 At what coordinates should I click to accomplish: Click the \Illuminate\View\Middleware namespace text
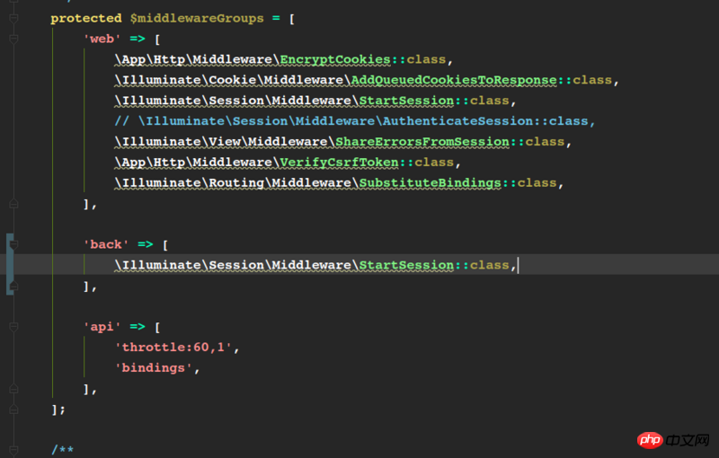coord(225,142)
